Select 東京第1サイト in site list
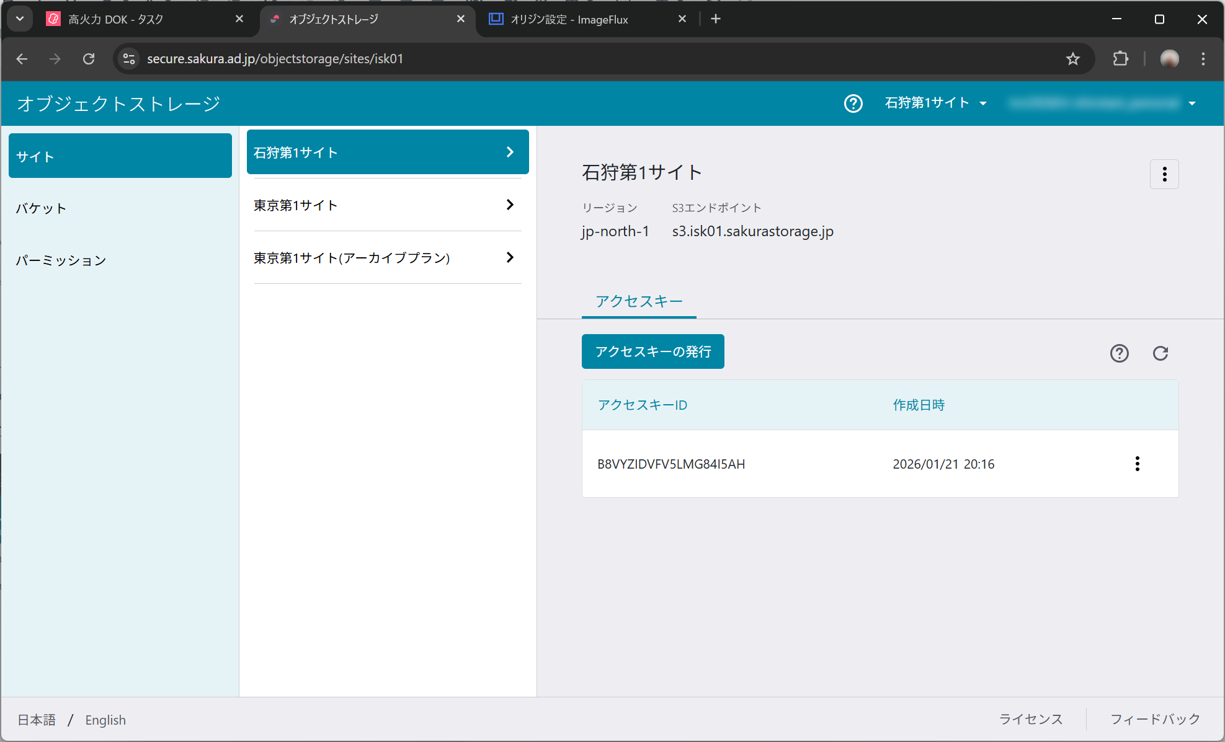Viewport: 1225px width, 742px height. [x=387, y=205]
